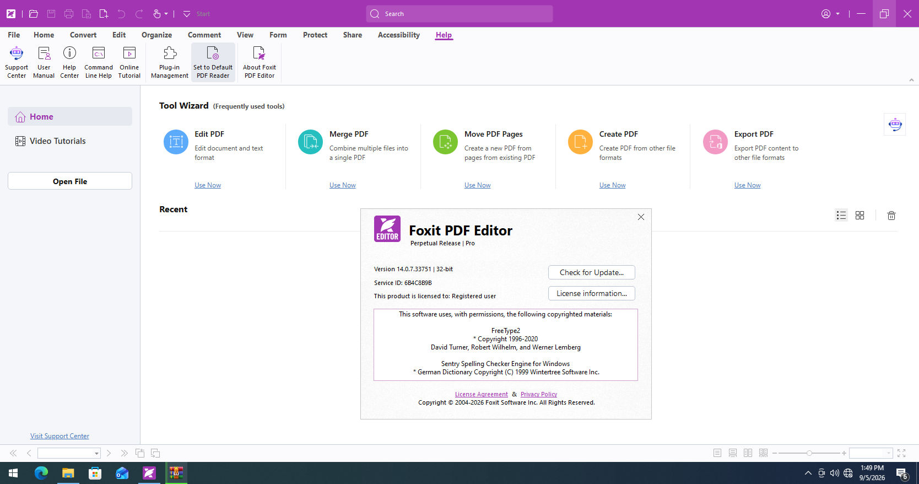Switch to the Organize tab

tap(156, 35)
